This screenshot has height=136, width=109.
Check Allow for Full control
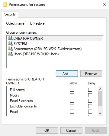72,90
